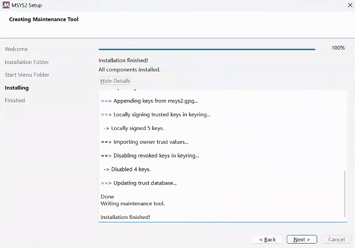The image size is (355, 248).
Task: Click the 100% progress label
Action: (338, 48)
